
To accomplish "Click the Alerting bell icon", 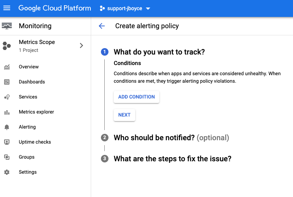I will tap(7, 127).
